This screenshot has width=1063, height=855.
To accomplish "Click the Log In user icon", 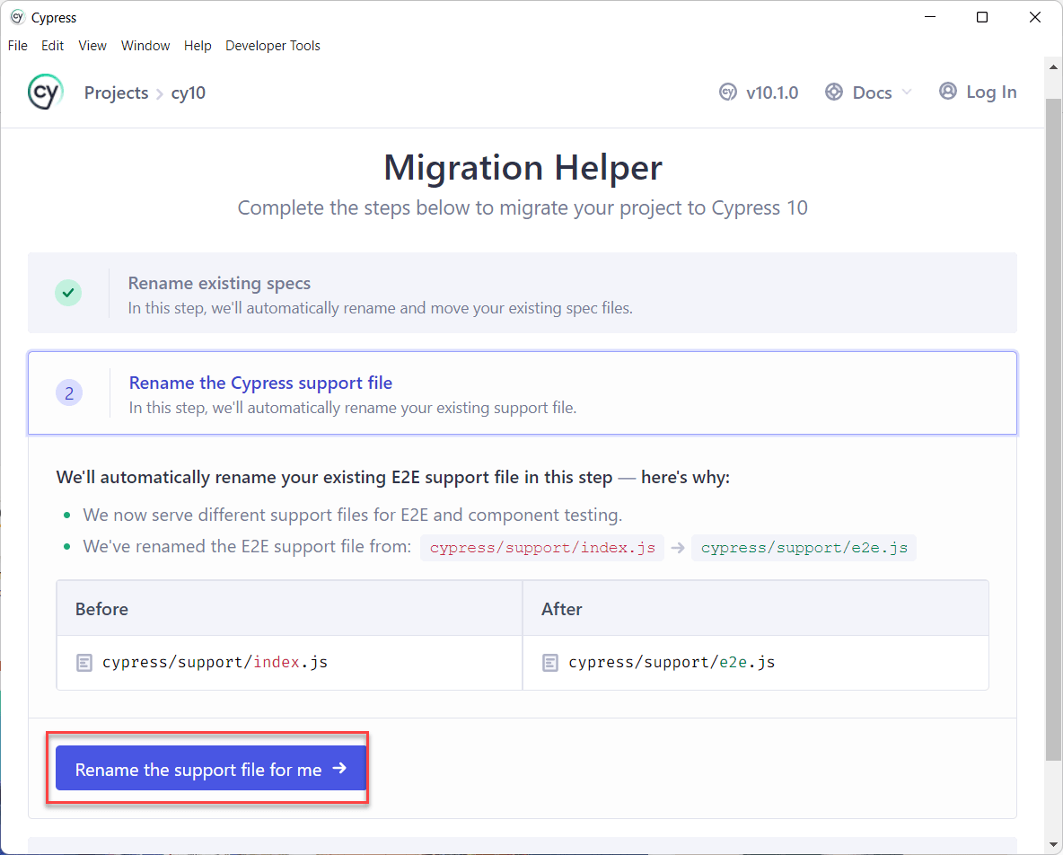I will tap(948, 91).
